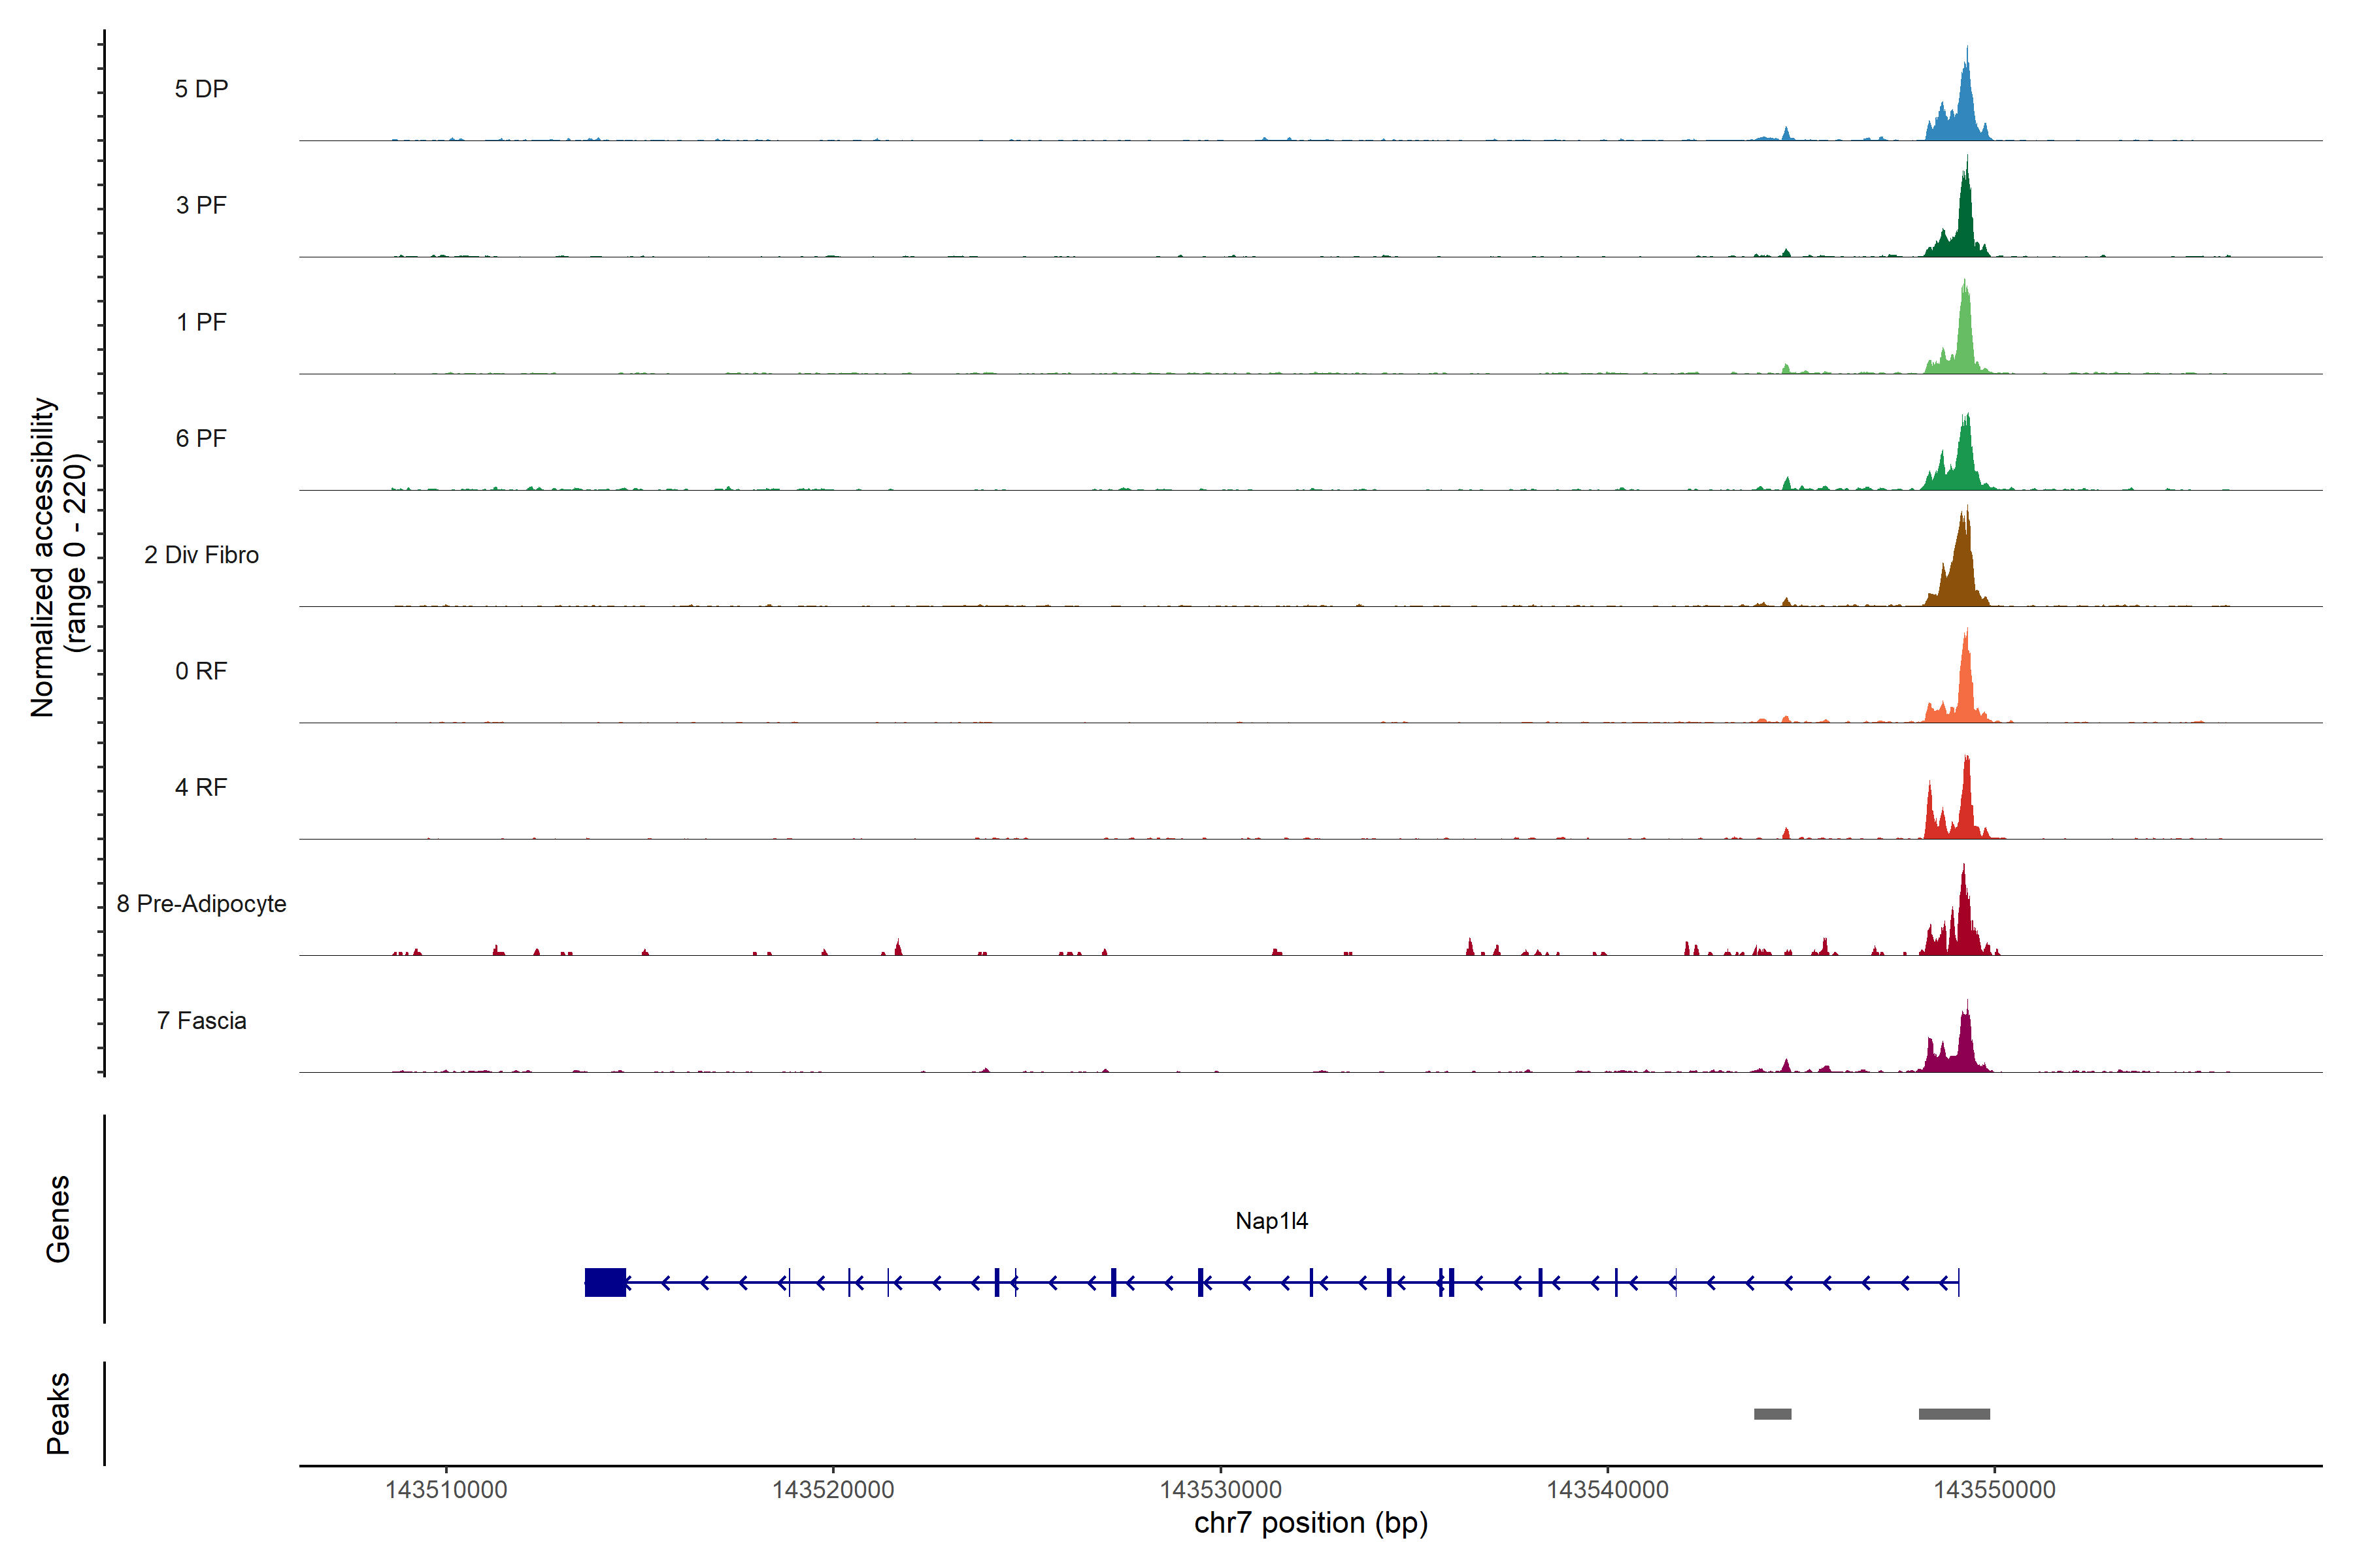Click the wider gray peak bar
This screenshot has height=1568, width=2353.
tap(1954, 1414)
